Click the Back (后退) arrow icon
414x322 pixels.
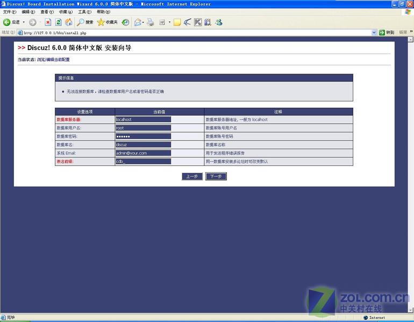tap(6, 23)
